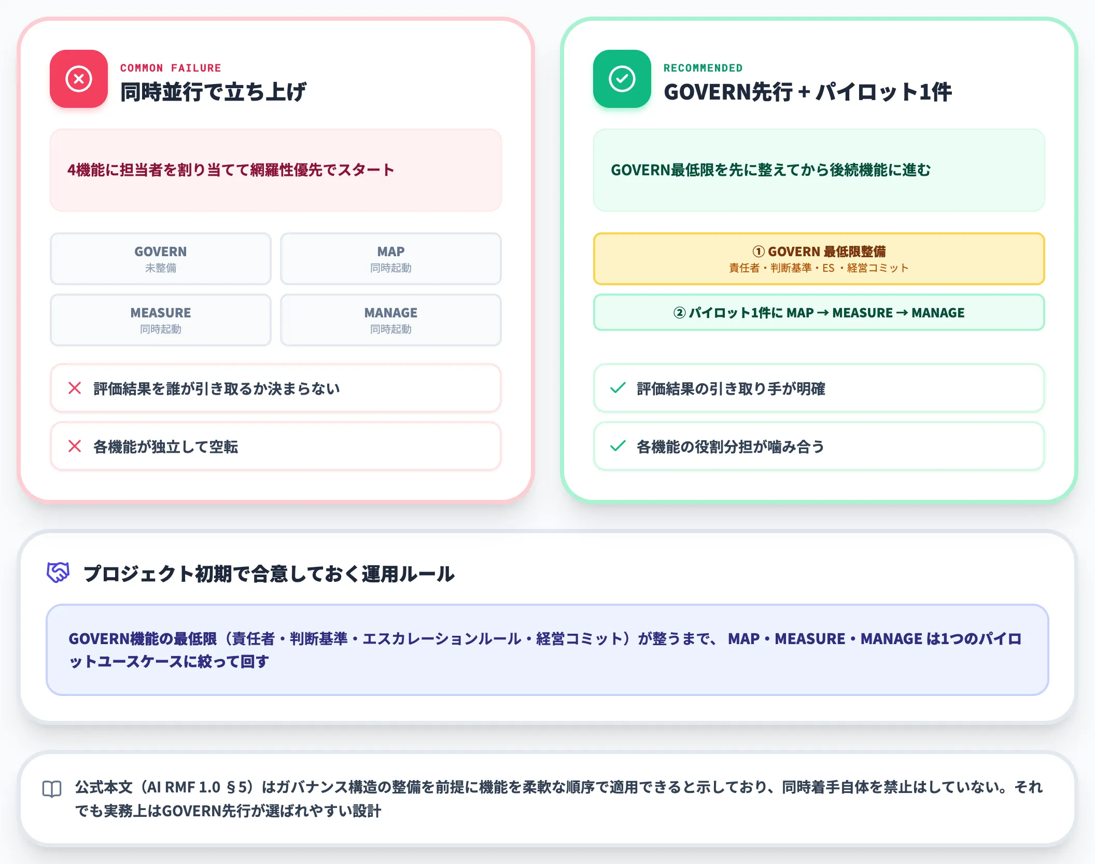This screenshot has width=1095, height=864.
Task: Click the blue rule box starting GOVERN機能の最低限
Action: click(x=547, y=650)
